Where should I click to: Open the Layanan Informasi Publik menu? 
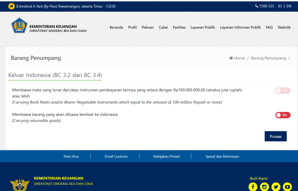(240, 28)
